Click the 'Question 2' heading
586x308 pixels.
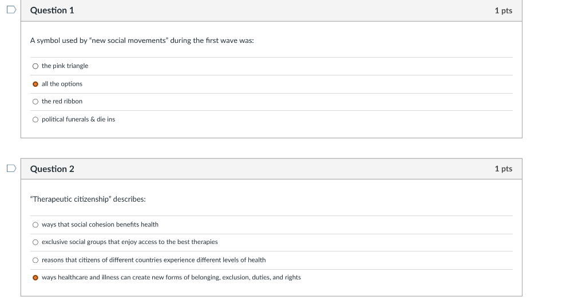pyautogui.click(x=52, y=169)
